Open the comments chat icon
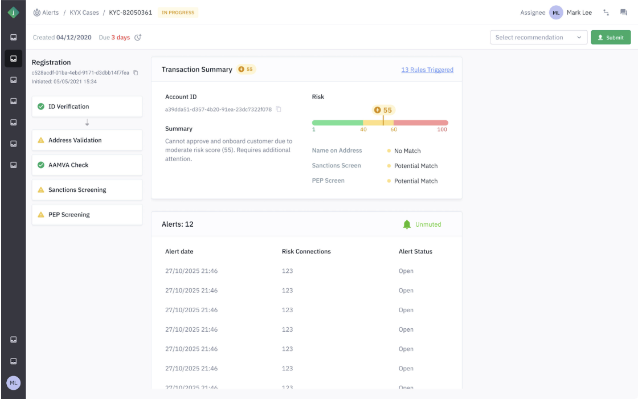 click(623, 13)
